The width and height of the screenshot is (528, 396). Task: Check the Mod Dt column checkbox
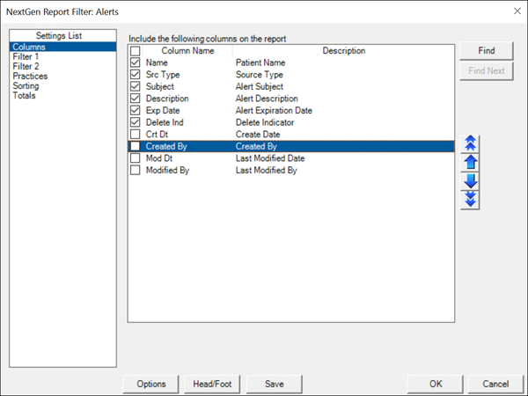click(135, 158)
